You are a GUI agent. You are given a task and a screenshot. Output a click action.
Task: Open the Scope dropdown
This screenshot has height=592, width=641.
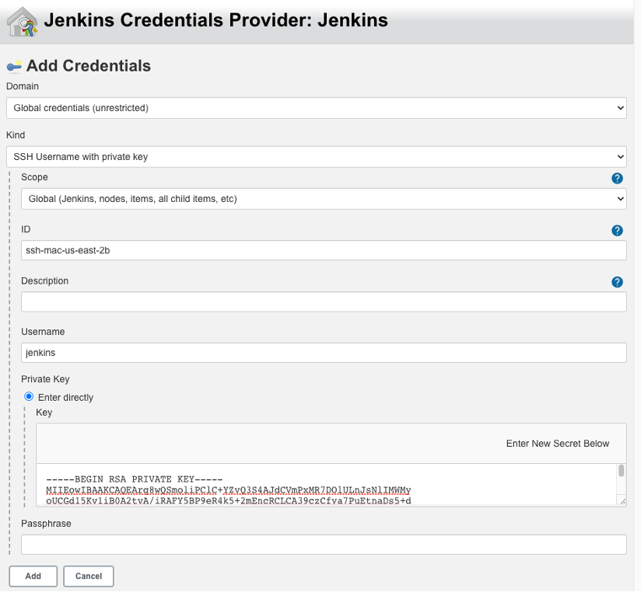[324, 199]
